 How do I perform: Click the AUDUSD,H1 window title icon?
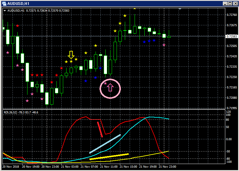point(4,3)
